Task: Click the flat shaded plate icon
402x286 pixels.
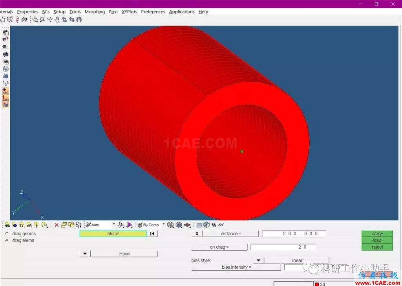Action: coord(187,225)
